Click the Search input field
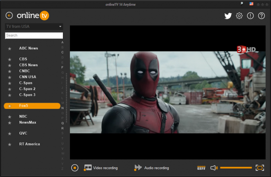 [x=34, y=35]
